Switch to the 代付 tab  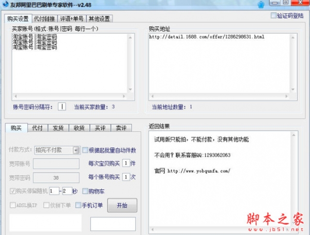click(x=37, y=128)
